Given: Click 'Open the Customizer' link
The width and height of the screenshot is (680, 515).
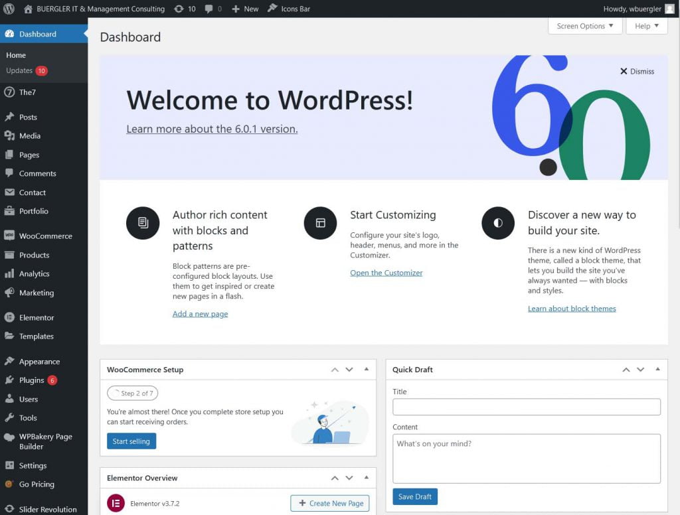Looking at the screenshot, I should pos(386,273).
